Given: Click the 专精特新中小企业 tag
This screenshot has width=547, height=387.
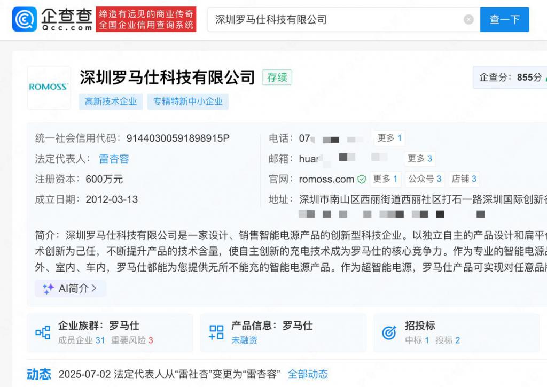Looking at the screenshot, I should click(188, 102).
